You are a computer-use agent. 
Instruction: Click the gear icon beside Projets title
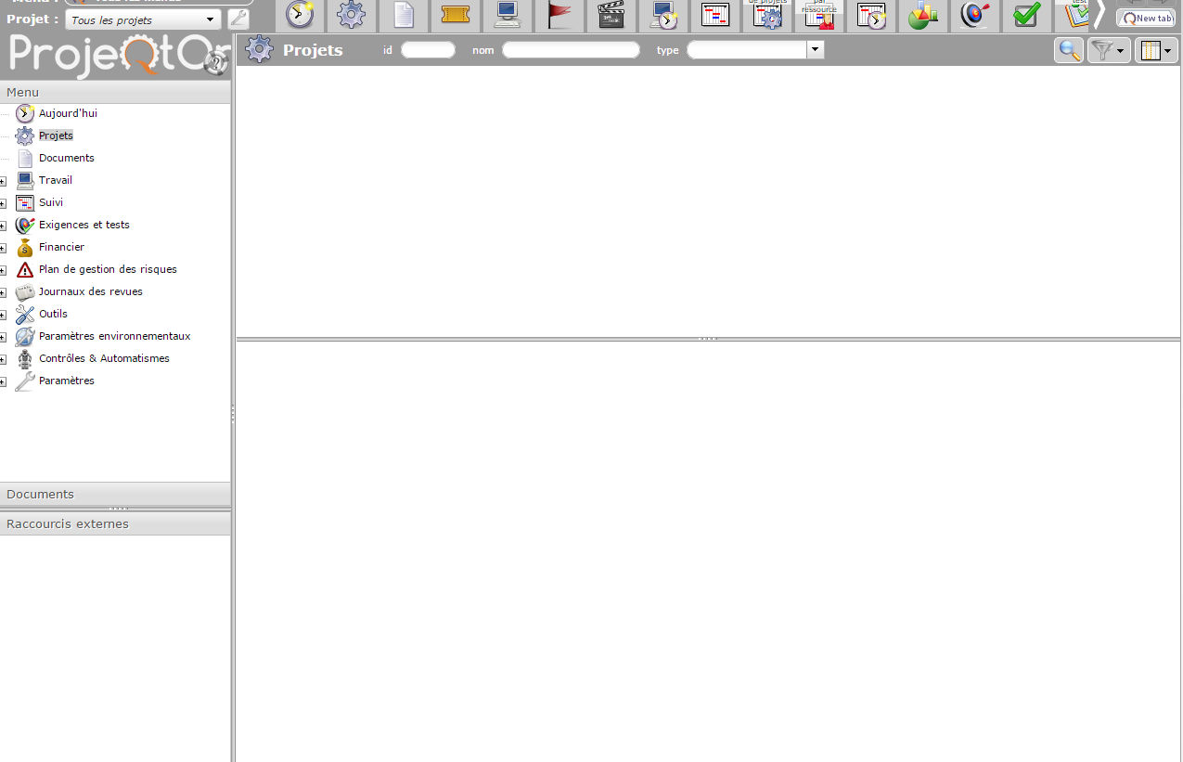(x=259, y=50)
